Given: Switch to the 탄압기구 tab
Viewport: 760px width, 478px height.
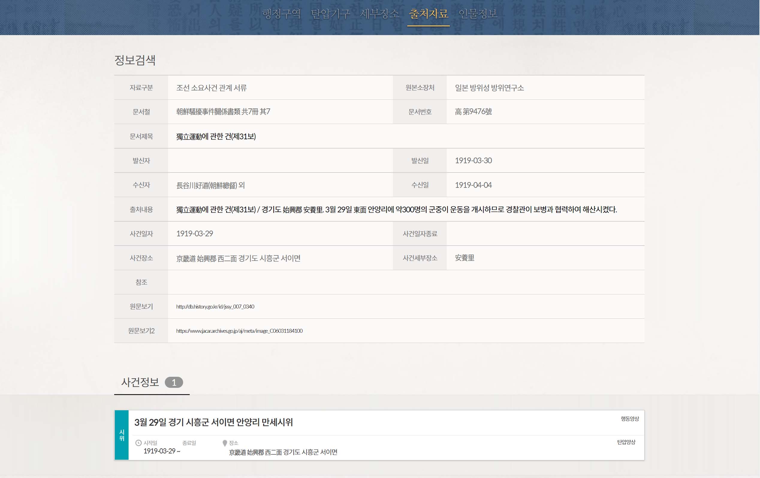Looking at the screenshot, I should (x=330, y=13).
